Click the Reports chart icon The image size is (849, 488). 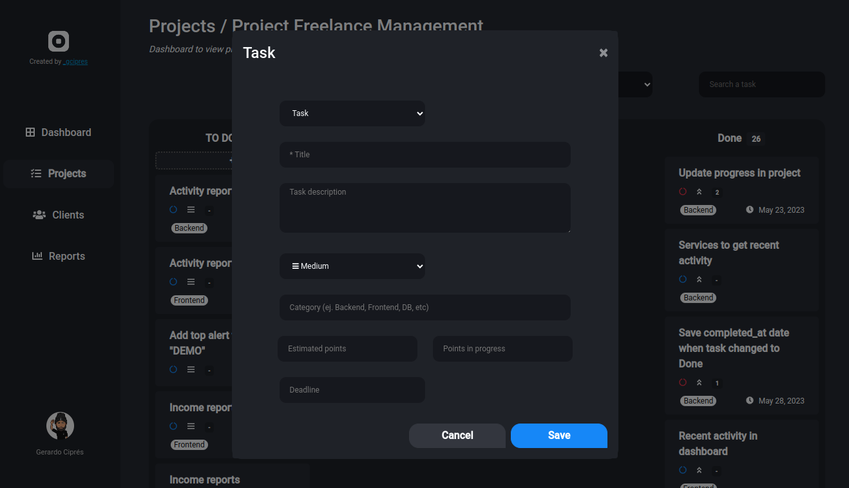tap(37, 256)
